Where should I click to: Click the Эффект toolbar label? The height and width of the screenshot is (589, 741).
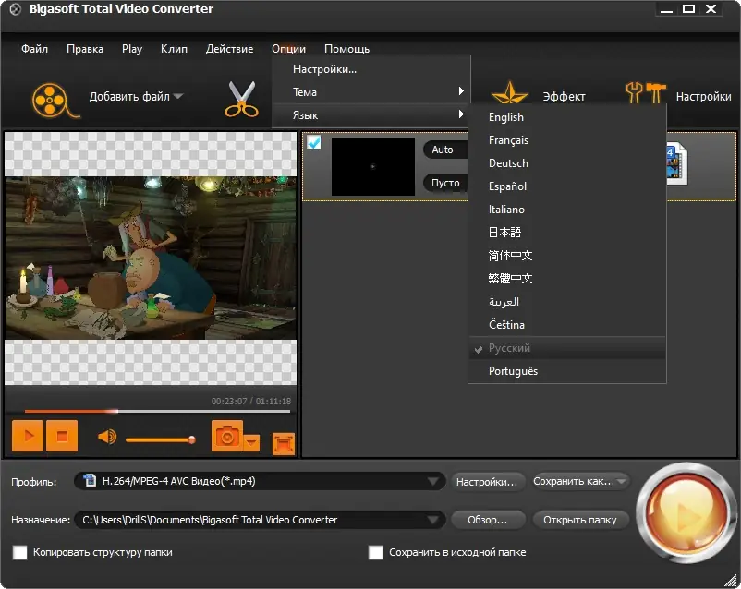click(x=564, y=97)
